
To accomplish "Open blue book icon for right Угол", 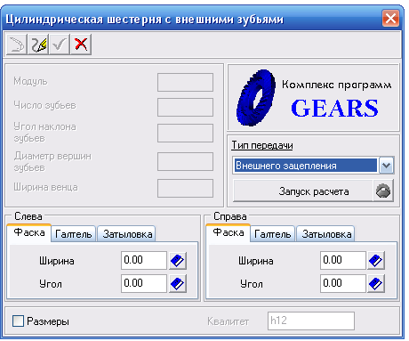I will [376, 283].
